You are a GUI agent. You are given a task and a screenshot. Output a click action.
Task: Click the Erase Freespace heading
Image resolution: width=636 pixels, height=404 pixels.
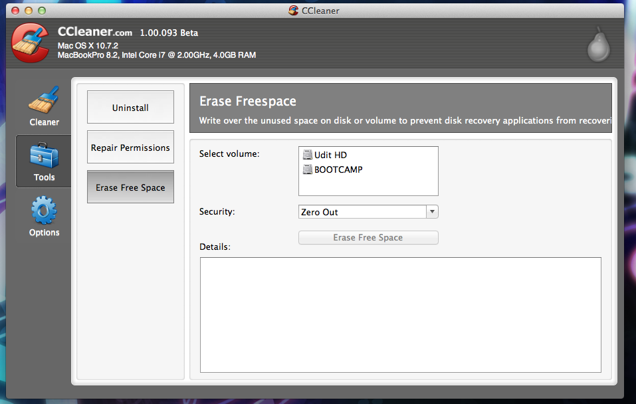coord(247,101)
